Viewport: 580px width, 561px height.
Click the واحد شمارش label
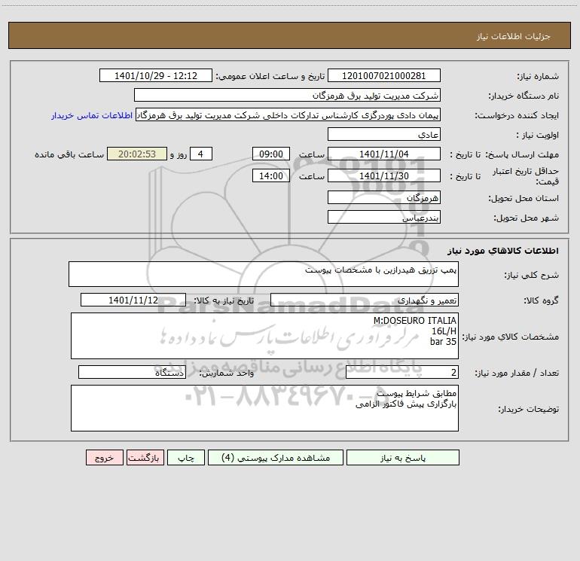click(x=227, y=373)
